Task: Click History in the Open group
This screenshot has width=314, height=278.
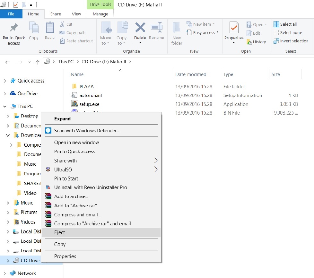Action: coord(256,42)
